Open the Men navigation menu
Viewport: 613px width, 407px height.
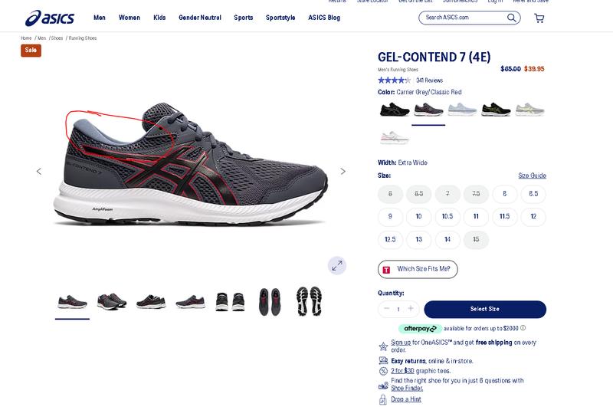tap(100, 18)
